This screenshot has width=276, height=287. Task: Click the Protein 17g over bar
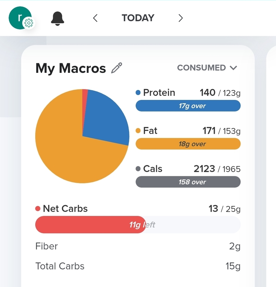coord(188,106)
